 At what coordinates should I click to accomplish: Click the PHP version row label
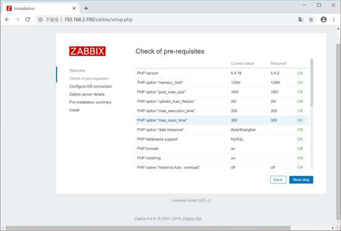pyautogui.click(x=148, y=73)
